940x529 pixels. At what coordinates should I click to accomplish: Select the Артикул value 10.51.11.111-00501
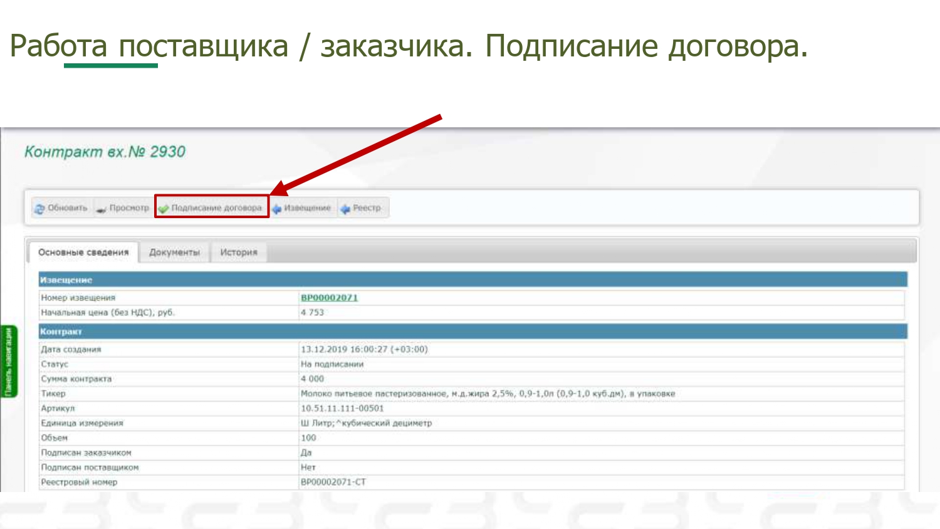coord(342,408)
